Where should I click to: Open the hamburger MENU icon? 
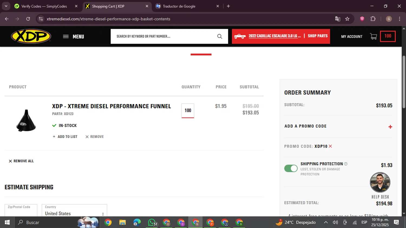(x=66, y=37)
